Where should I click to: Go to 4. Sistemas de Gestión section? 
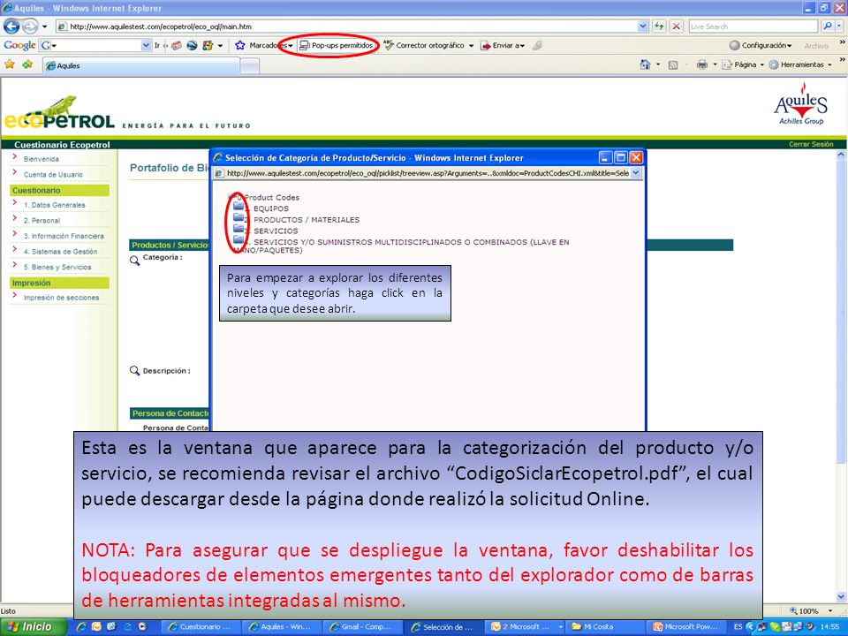(61, 252)
